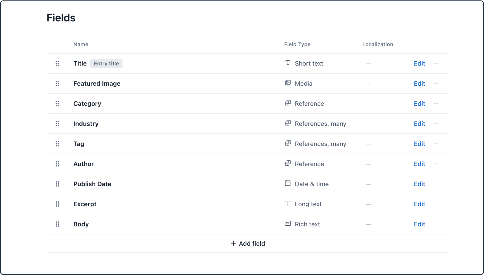Edit the Publish Date field
The image size is (484, 275).
pos(419,184)
